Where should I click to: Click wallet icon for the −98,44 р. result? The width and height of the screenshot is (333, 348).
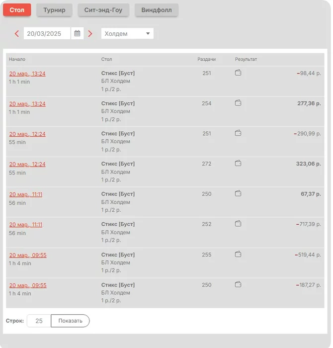point(238,73)
